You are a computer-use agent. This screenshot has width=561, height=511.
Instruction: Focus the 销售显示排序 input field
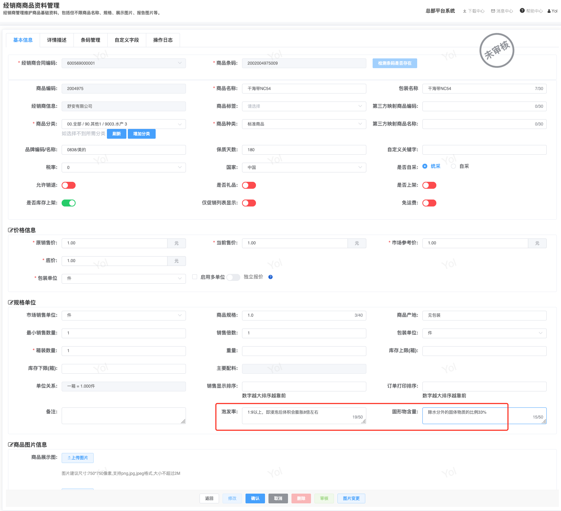[304, 386]
